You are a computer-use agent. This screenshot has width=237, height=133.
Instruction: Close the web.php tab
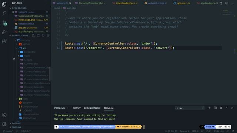pyautogui.click(x=70, y=3)
